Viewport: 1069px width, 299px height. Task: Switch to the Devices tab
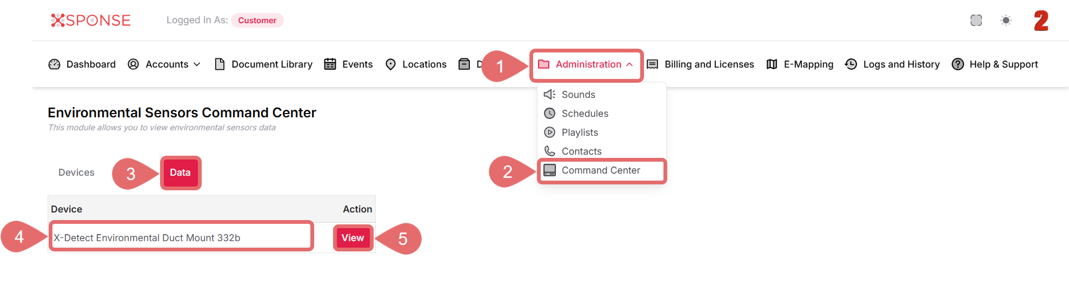point(76,172)
